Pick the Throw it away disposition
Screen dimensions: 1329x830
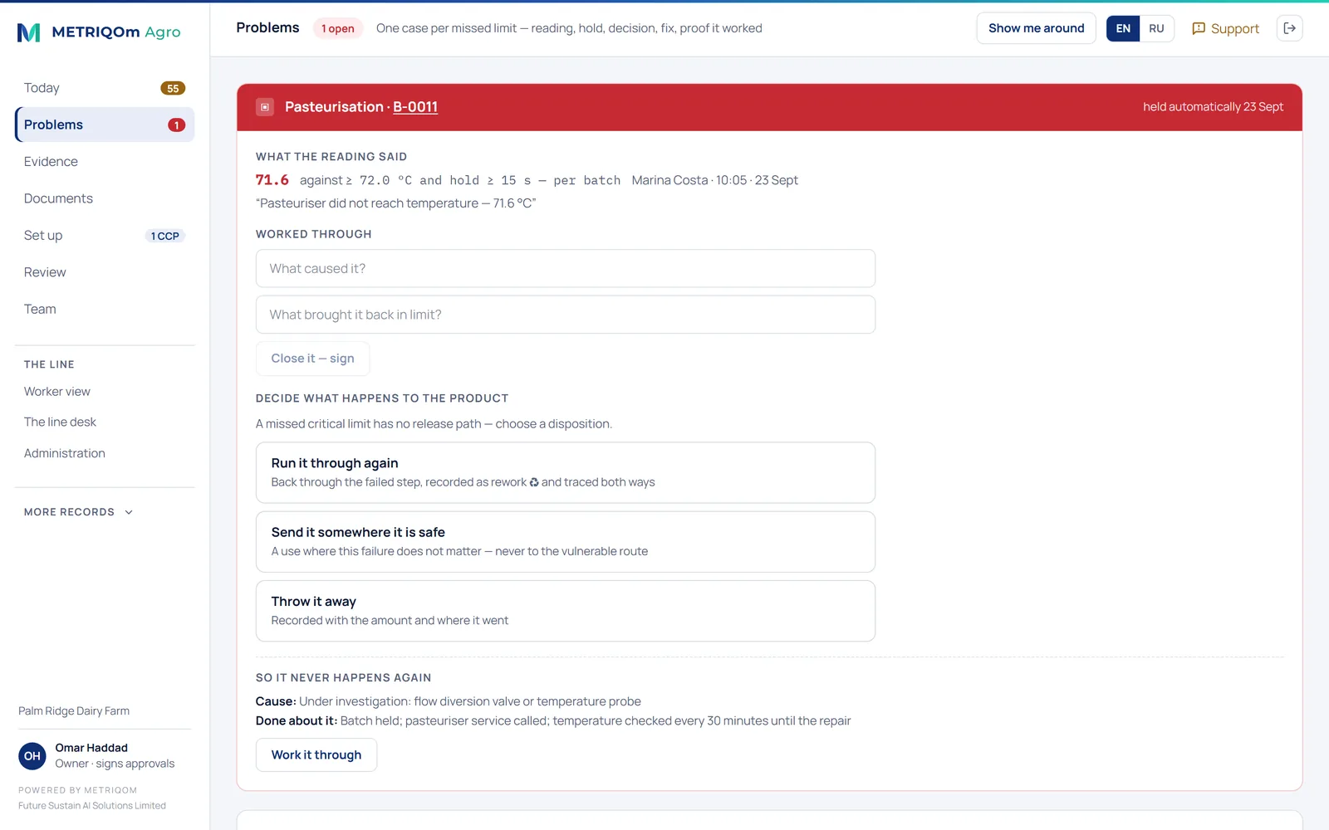566,611
